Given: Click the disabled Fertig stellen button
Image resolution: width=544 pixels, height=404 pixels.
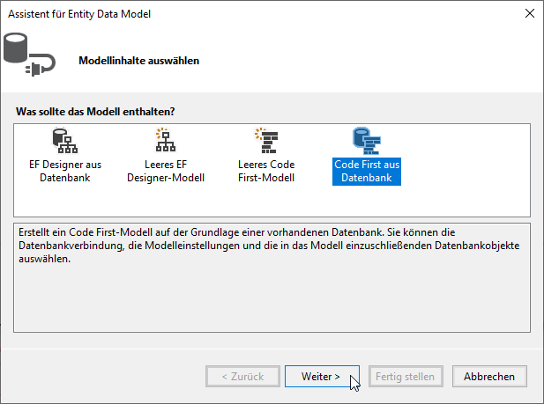Looking at the screenshot, I should [406, 377].
